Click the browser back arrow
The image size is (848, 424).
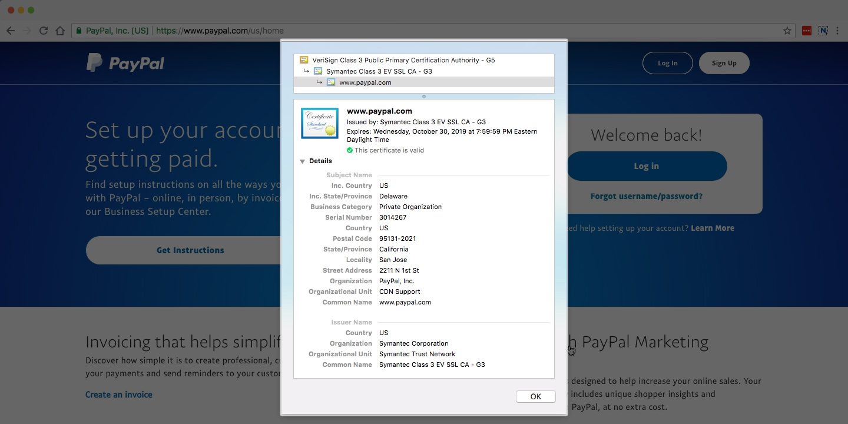pos(11,31)
